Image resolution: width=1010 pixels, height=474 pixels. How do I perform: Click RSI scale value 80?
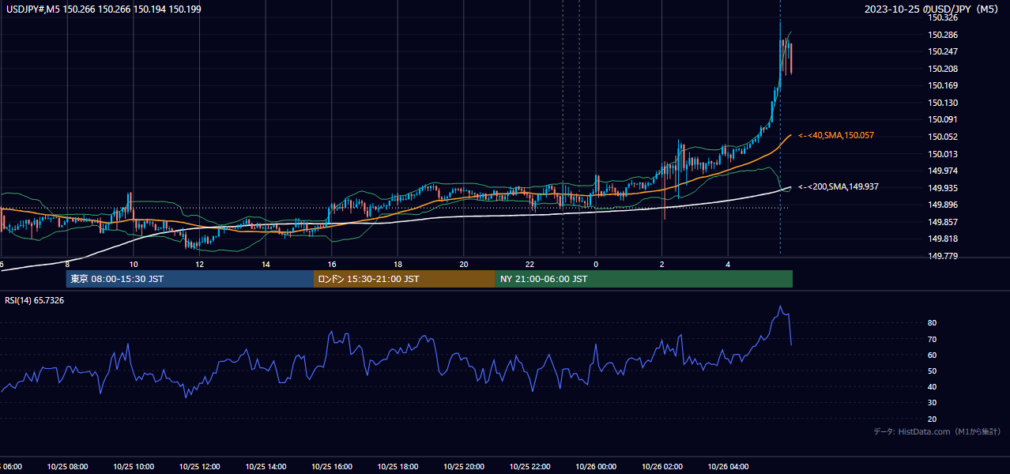coord(933,323)
